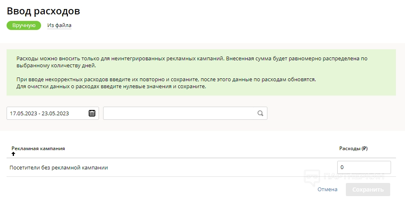Click the ПАРТНЕРКИН watermark text

[x=354, y=177]
